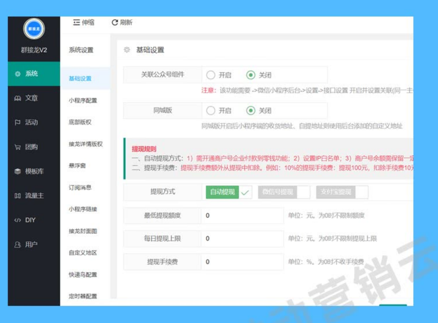Open the DIY code icon in sidebar

(x=18, y=220)
